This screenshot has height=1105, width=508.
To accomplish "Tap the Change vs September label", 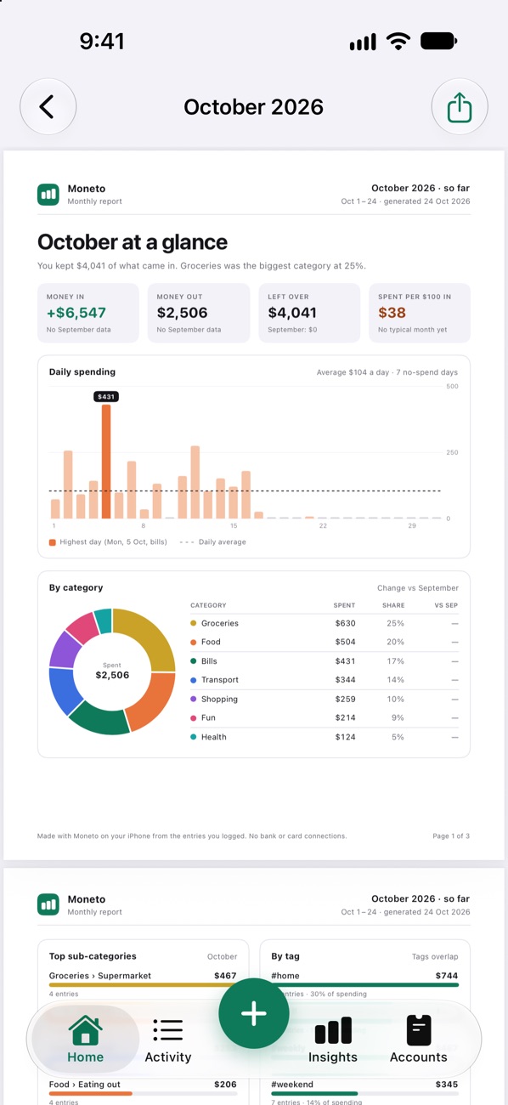I will coord(418,588).
